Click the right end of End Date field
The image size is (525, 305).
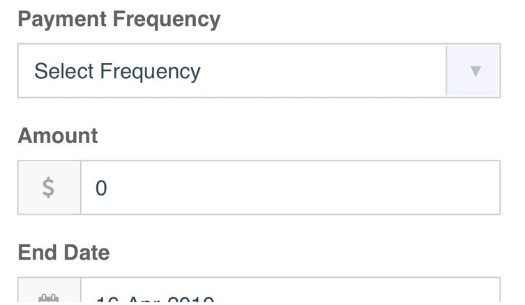[x=481, y=297]
